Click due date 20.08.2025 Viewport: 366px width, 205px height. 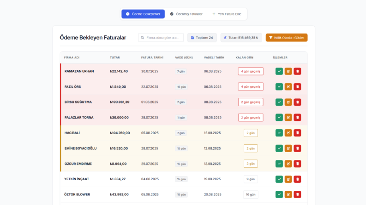[213, 194]
